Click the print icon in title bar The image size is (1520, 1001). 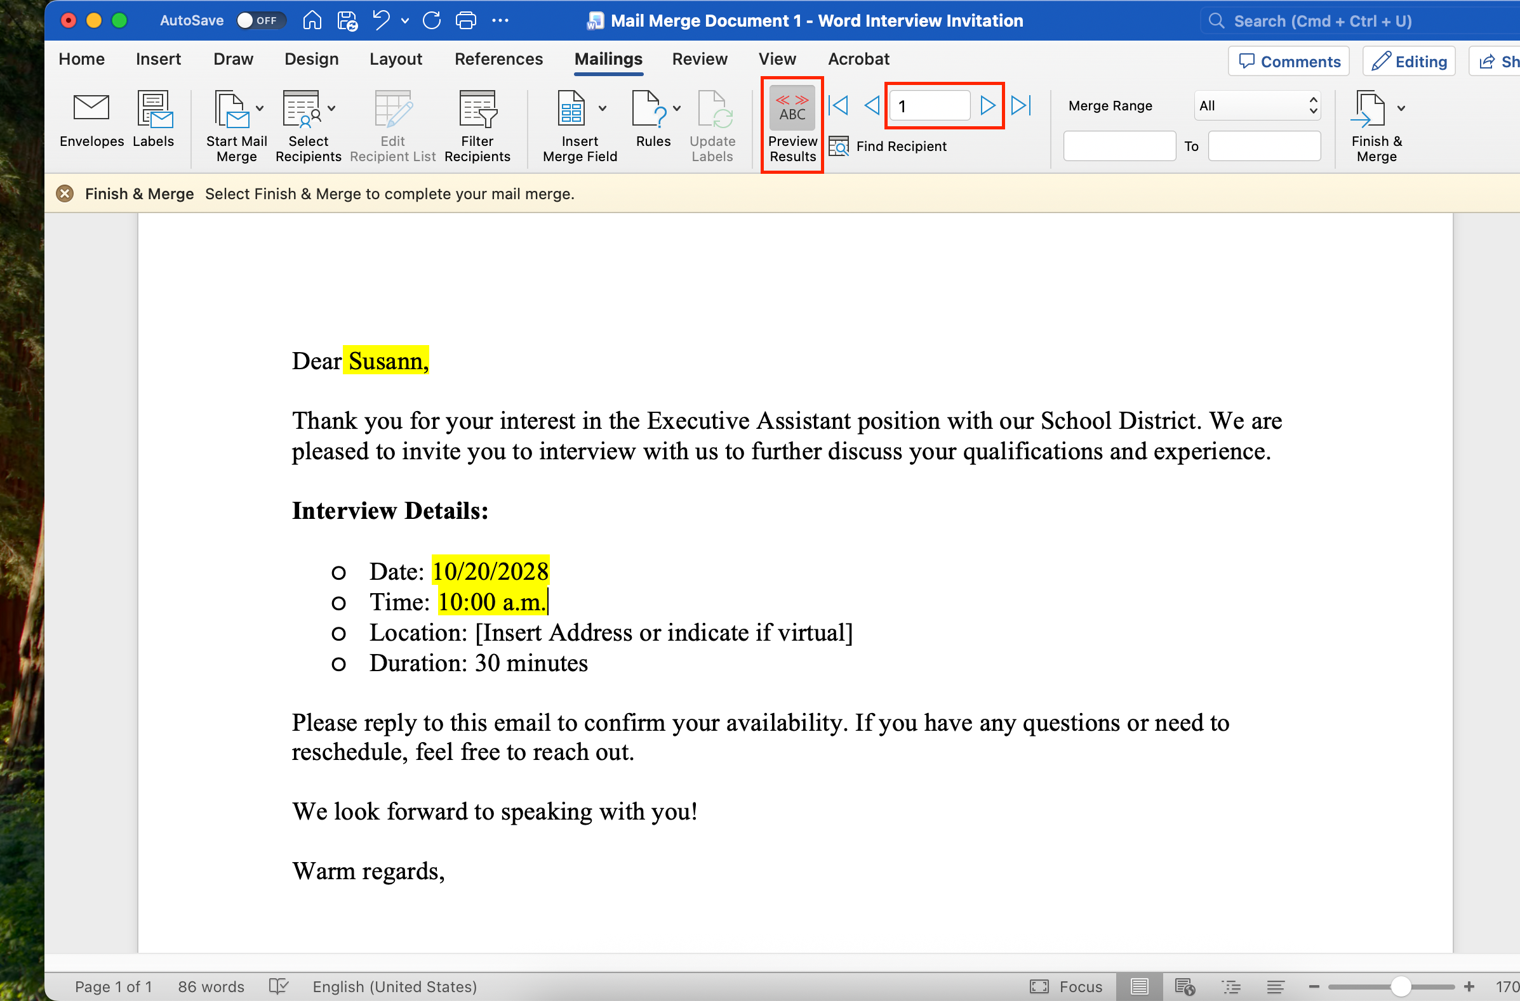pyautogui.click(x=466, y=20)
